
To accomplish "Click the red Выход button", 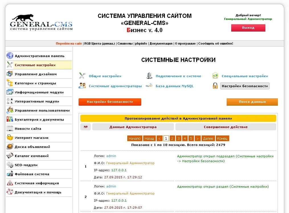I will [248, 28].
